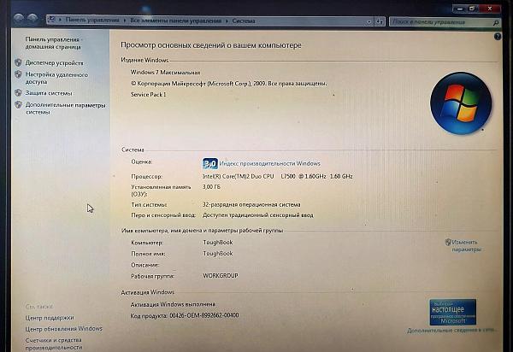Click the Просмотр основных сведений heading
This screenshot has height=352, width=513.
pos(211,45)
